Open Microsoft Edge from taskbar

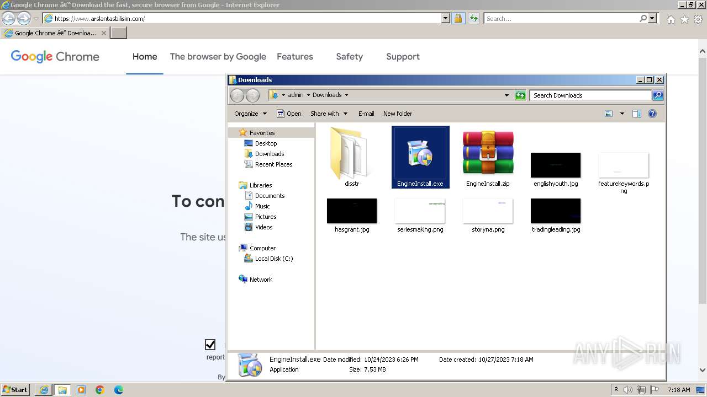point(119,390)
